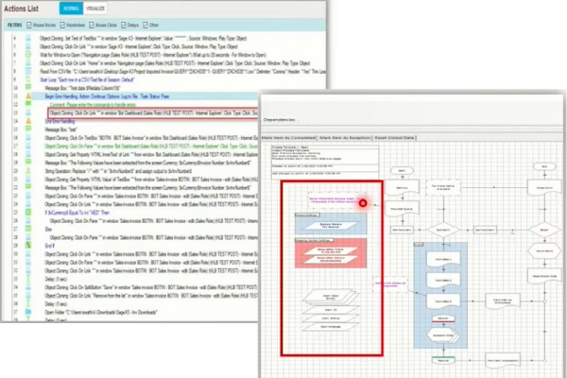Screen dimensions: 567x378
Task: Select the If $vCurrency$ Equal To row
Action: [77, 213]
